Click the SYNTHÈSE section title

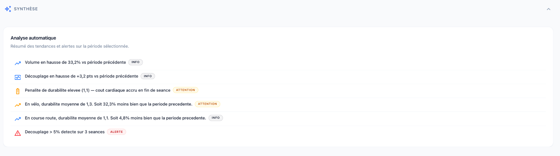tap(26, 9)
